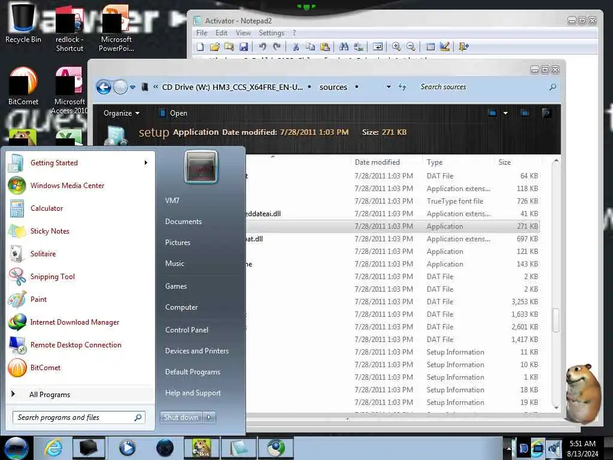Toggle Word Wrap in Notepad2 toolbar
This screenshot has height=460, width=613.
[x=378, y=47]
